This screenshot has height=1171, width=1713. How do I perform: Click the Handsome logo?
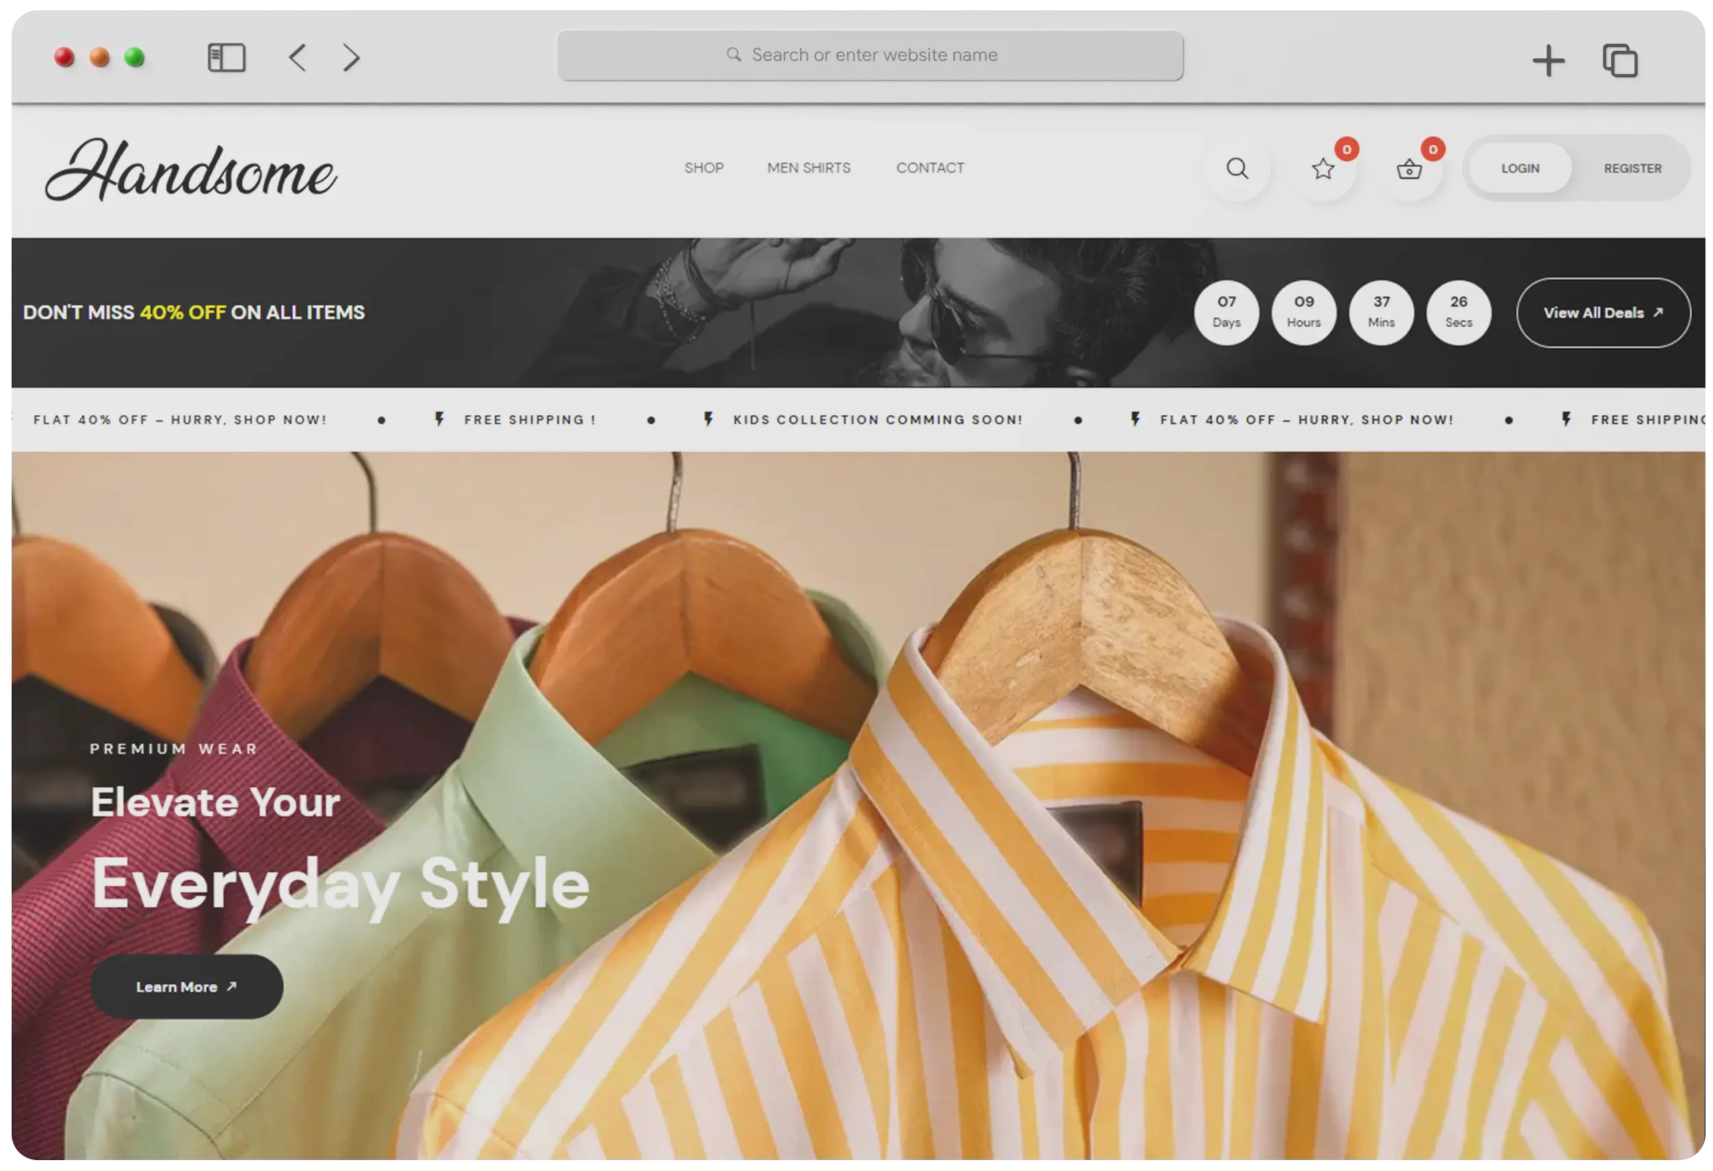[191, 170]
